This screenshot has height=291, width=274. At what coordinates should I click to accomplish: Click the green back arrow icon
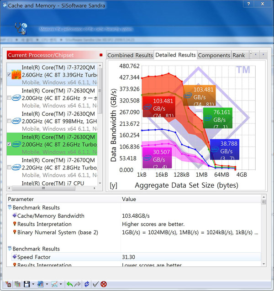coord(69,284)
